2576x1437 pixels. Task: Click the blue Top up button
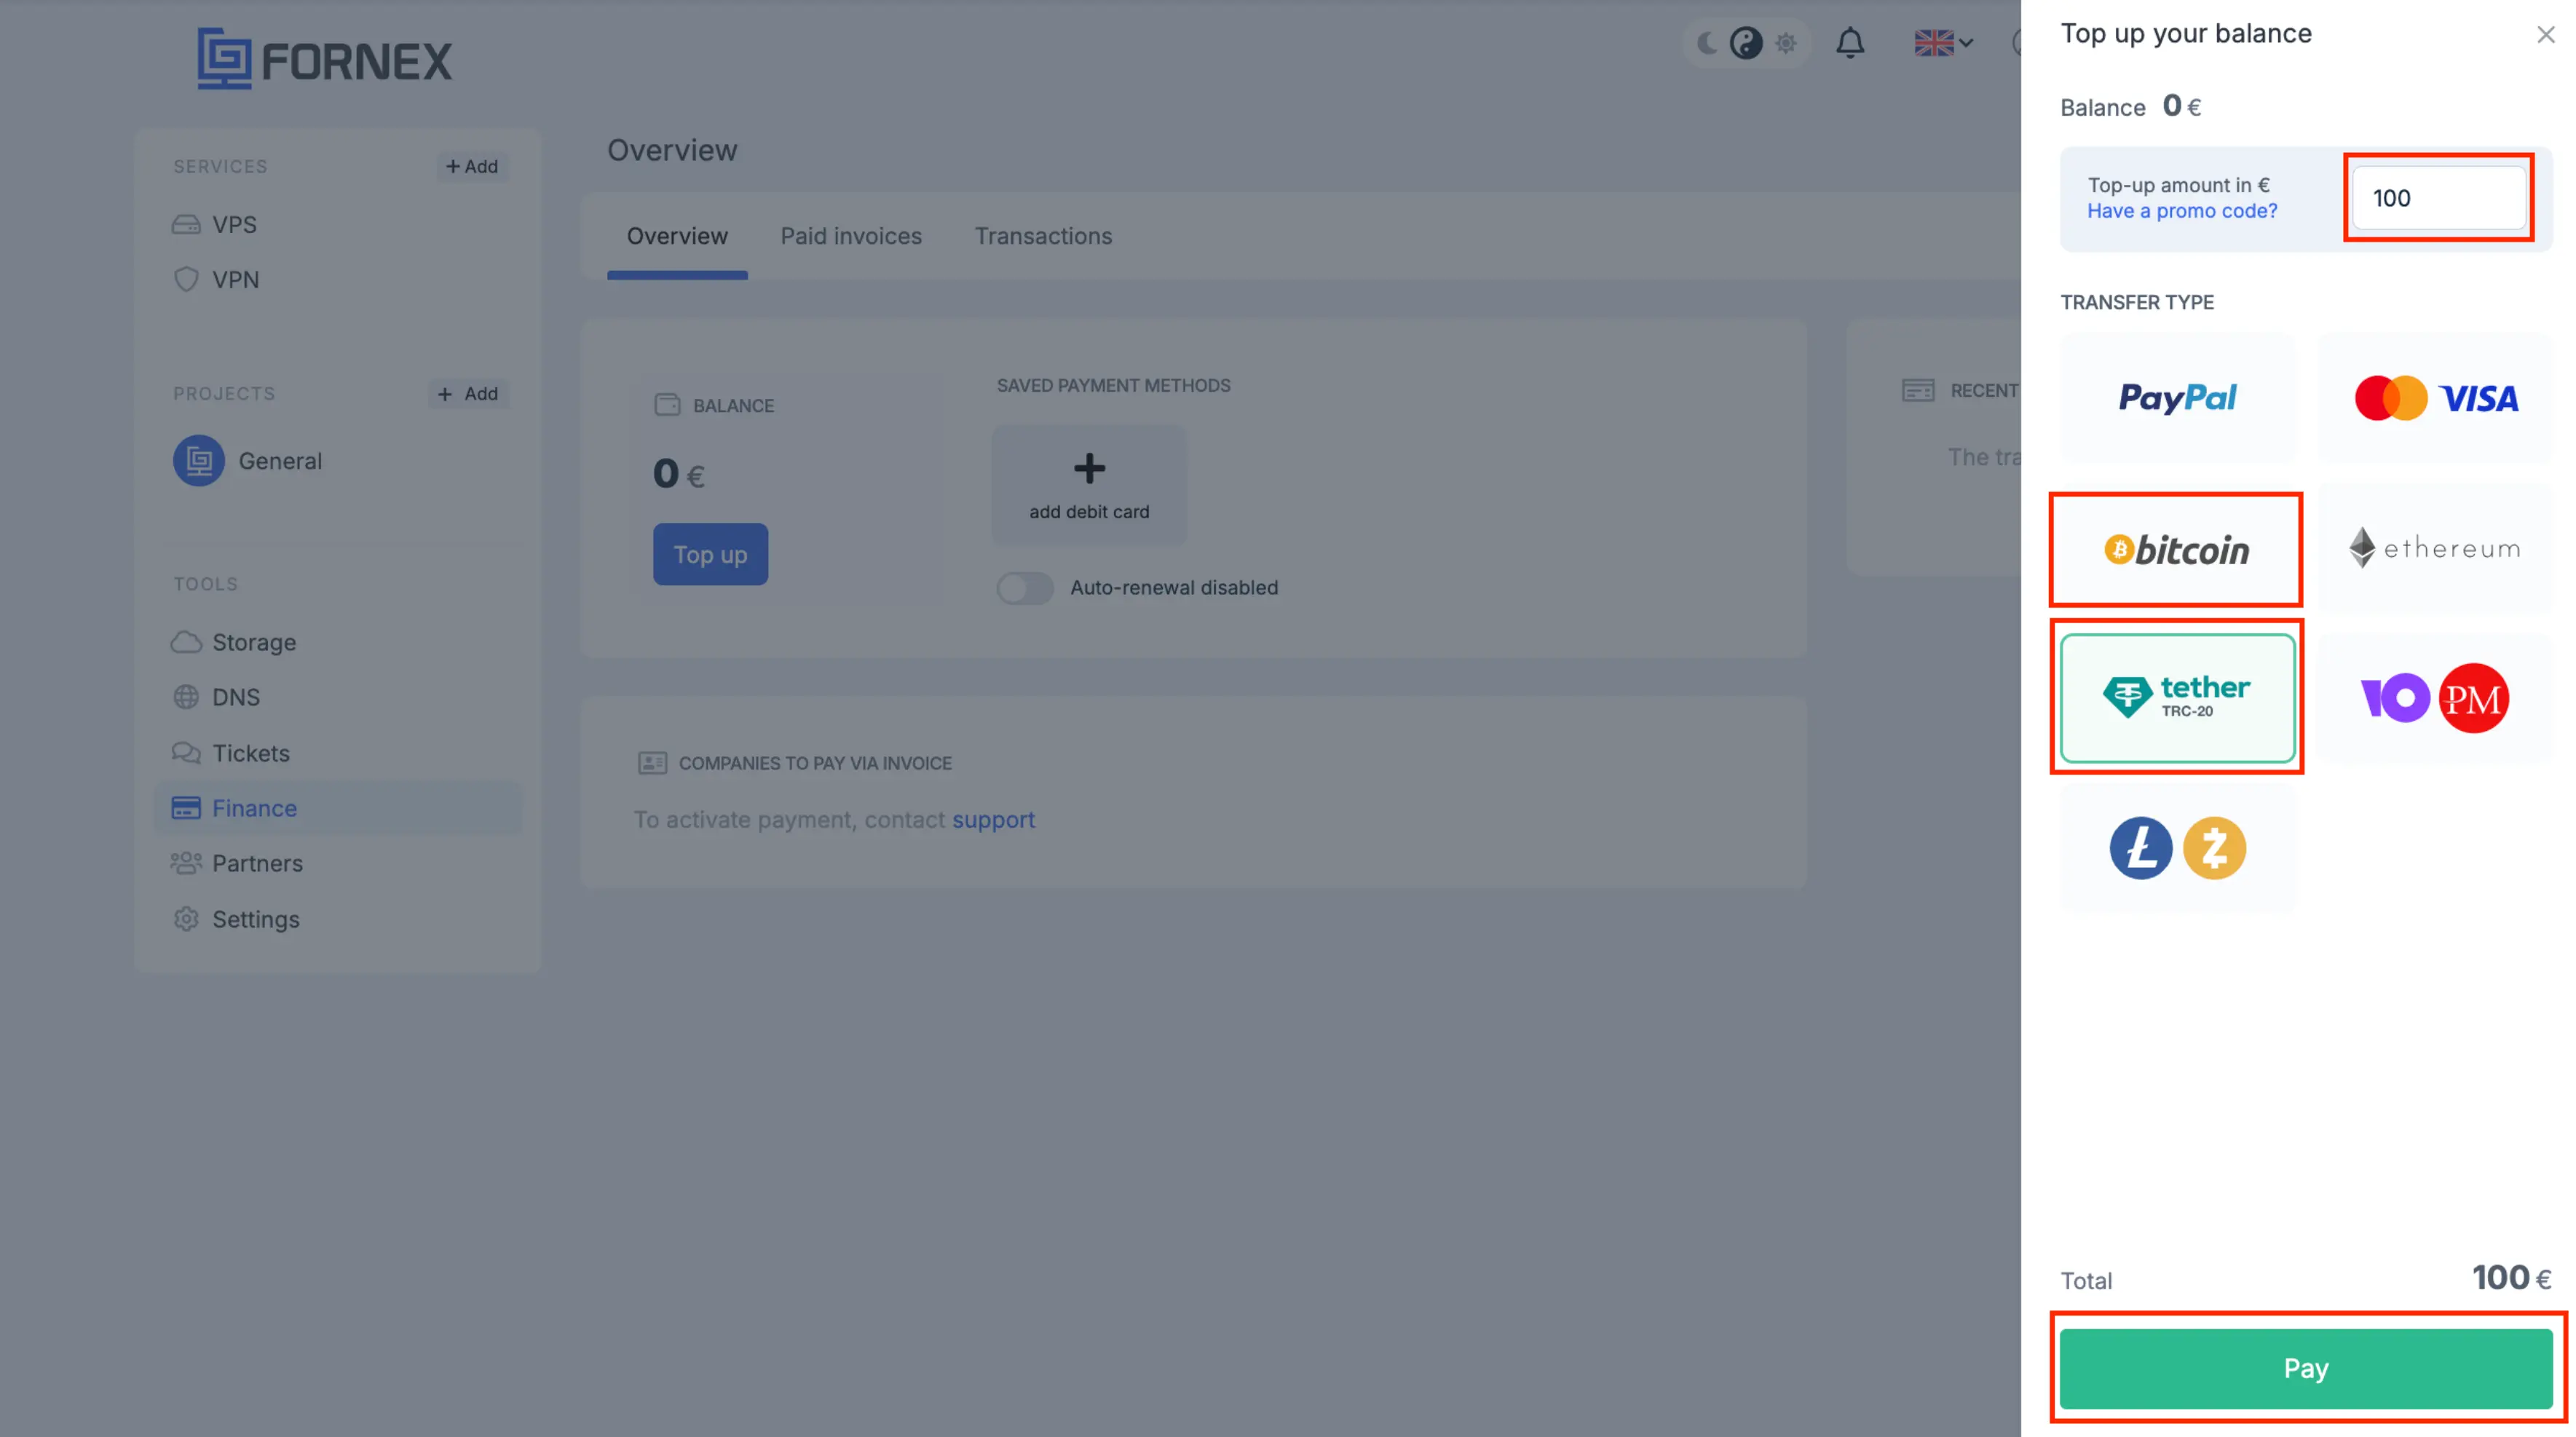pyautogui.click(x=710, y=554)
